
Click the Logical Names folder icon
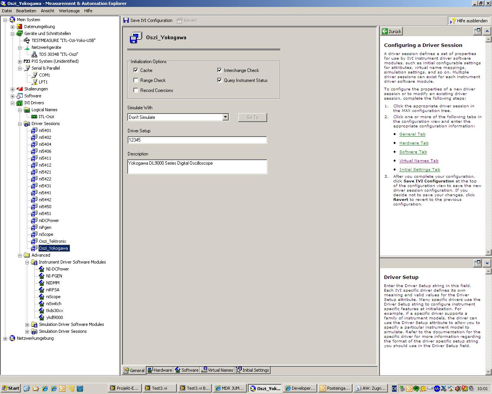coord(27,110)
